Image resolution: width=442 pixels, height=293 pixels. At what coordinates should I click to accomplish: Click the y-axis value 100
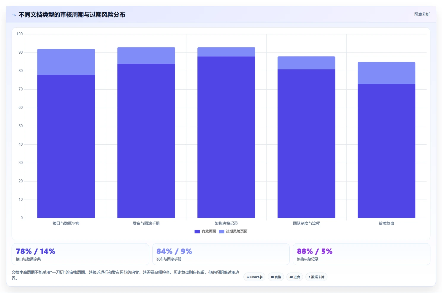coord(20,34)
